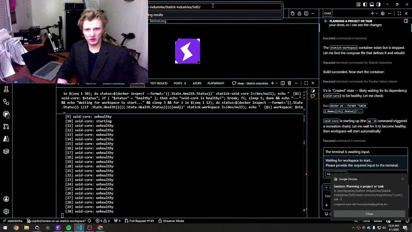Screen dimensions: 412x232
Task: Open errors and warnings count in status bar
Action: [x=103, y=221]
